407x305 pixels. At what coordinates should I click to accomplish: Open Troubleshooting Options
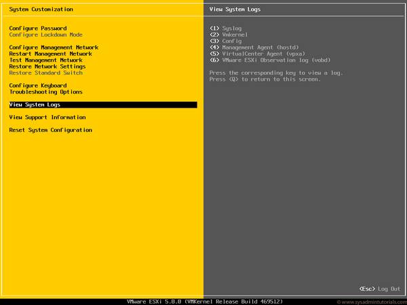45,91
